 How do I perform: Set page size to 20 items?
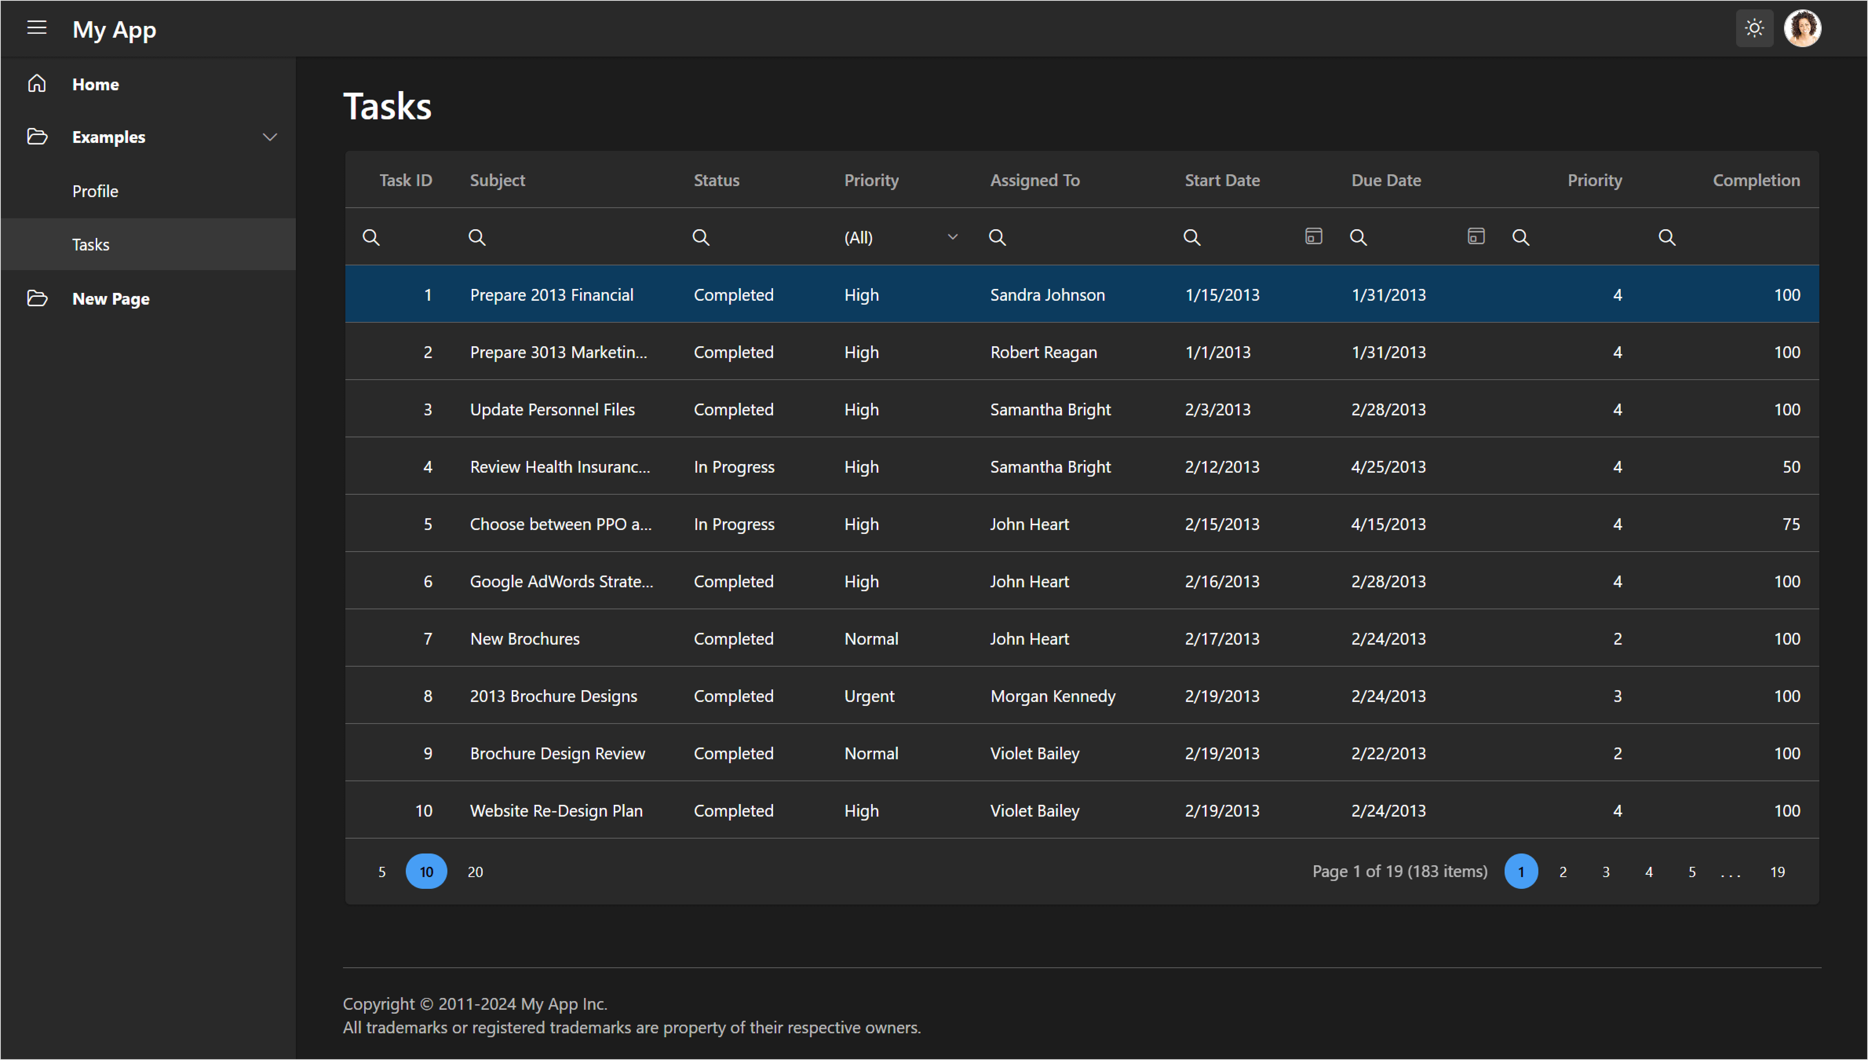(474, 871)
